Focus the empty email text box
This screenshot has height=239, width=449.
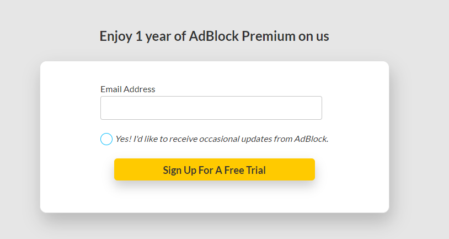[211, 108]
